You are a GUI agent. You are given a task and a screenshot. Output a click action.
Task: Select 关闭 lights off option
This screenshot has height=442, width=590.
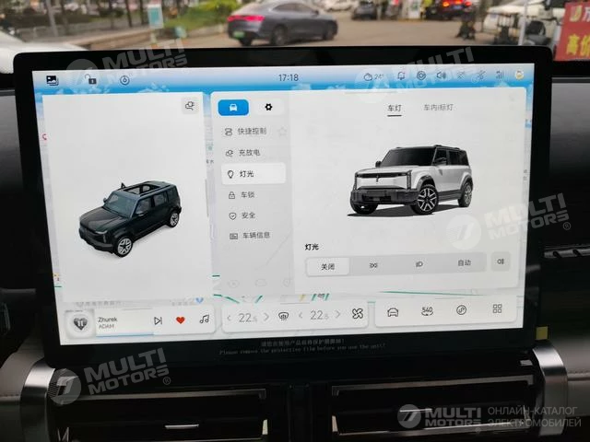click(x=328, y=266)
